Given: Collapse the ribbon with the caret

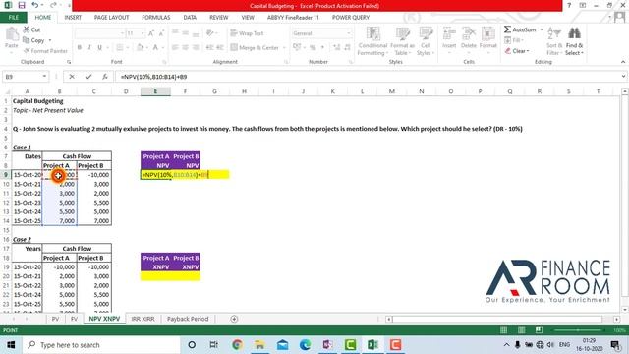Looking at the screenshot, I should pyautogui.click(x=622, y=62).
